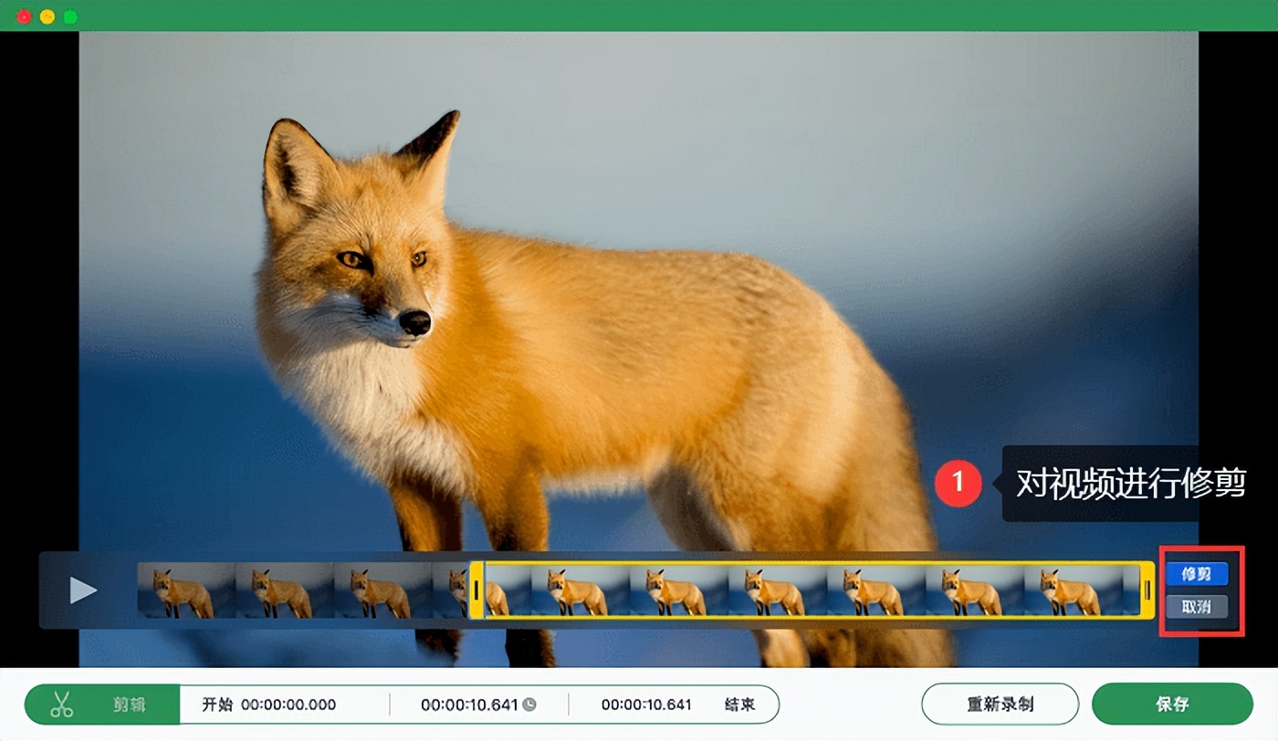Select the first fox thumbnail in the timeline

185,590
